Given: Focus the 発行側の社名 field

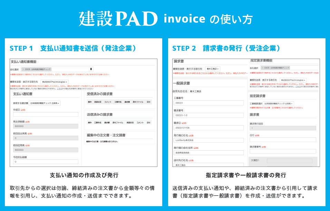Looking at the screenshot, I should point(208,140).
